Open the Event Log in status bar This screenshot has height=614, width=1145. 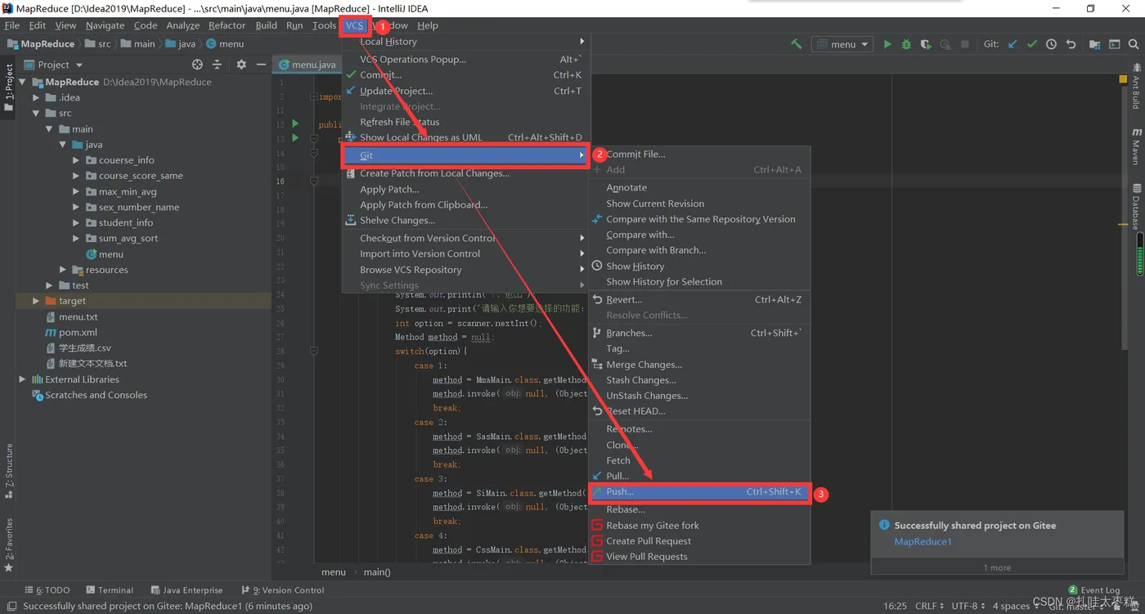1093,589
